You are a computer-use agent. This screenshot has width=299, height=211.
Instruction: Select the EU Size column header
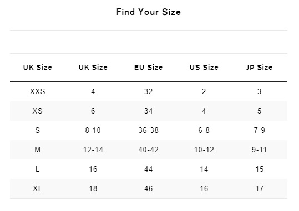click(x=149, y=68)
